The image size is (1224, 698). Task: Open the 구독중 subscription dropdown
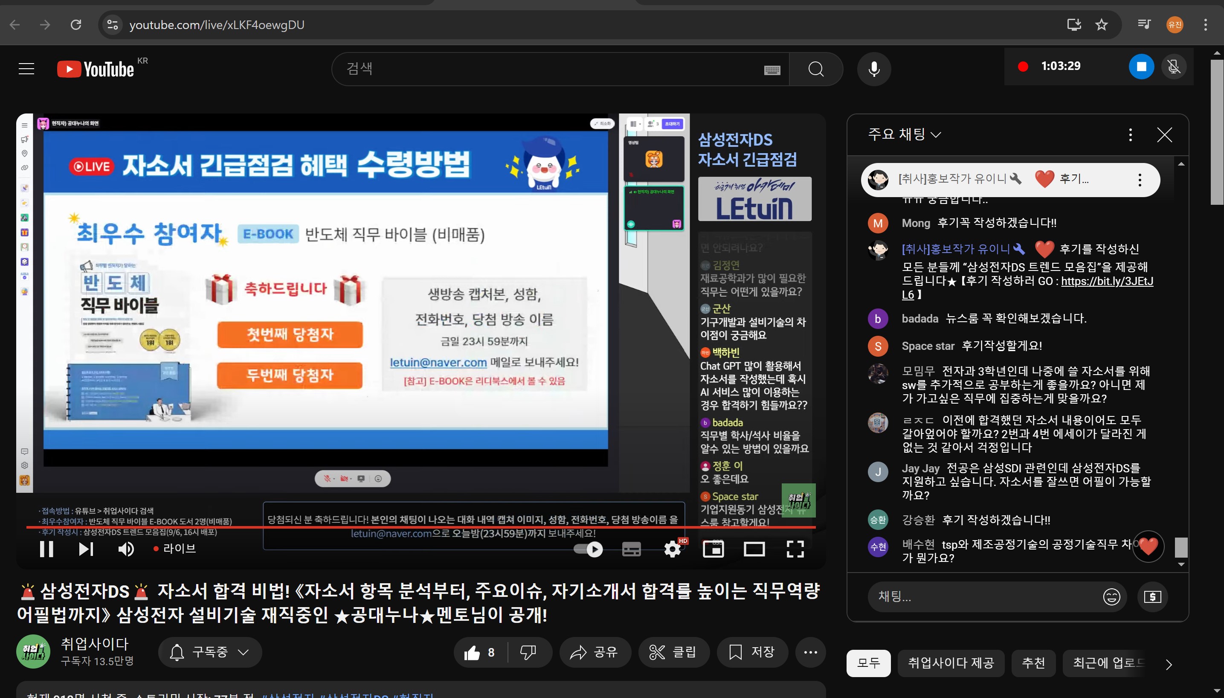[x=210, y=652]
